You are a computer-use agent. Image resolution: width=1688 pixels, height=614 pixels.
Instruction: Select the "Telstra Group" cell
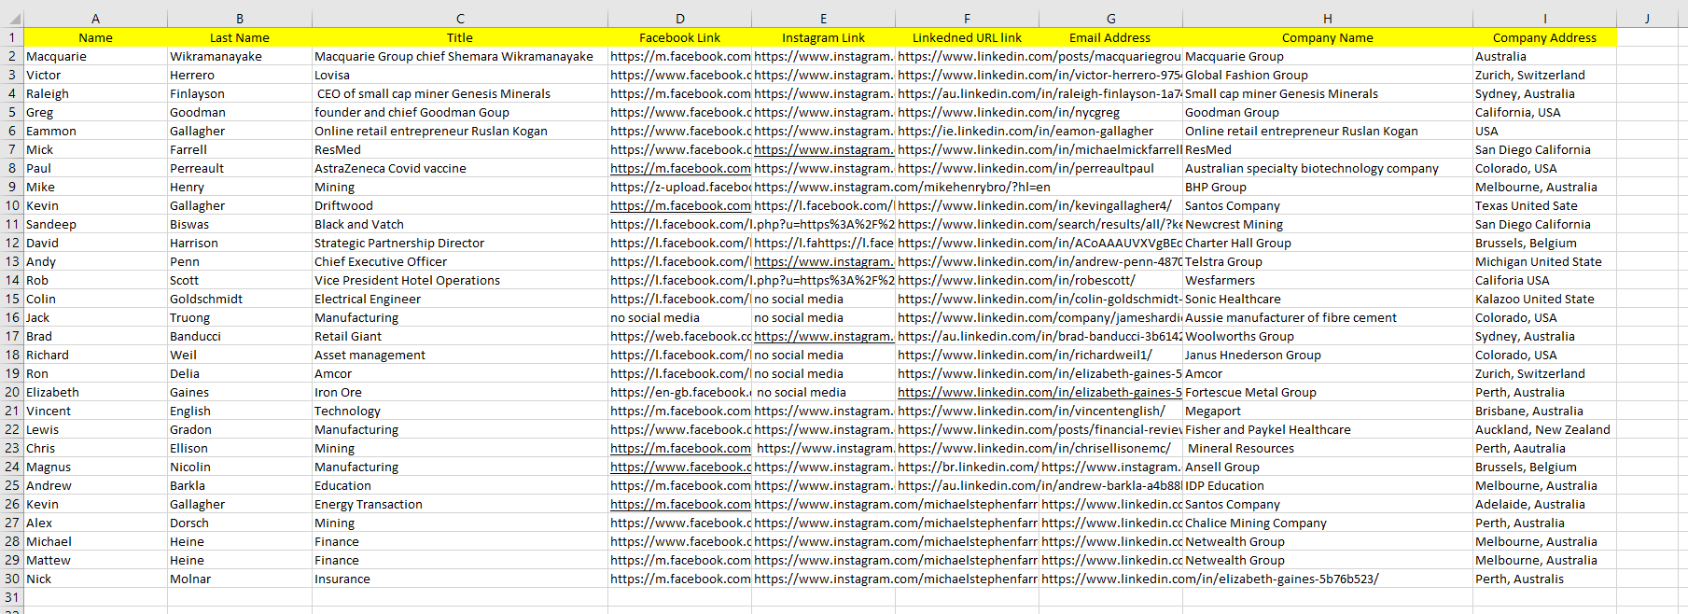(1328, 261)
